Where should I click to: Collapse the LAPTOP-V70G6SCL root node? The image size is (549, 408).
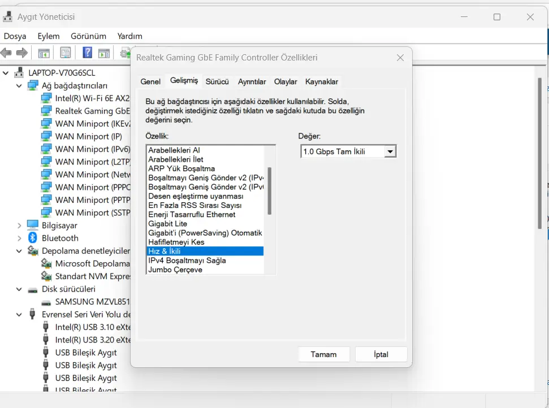pyautogui.click(x=6, y=73)
